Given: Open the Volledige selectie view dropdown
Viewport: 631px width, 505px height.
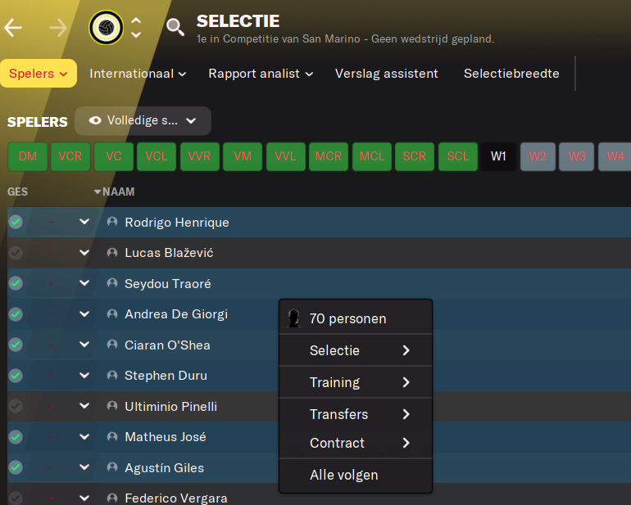Looking at the screenshot, I should (143, 120).
